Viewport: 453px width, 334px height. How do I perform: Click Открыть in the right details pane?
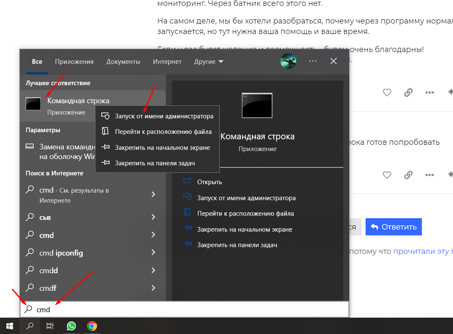pos(209,182)
